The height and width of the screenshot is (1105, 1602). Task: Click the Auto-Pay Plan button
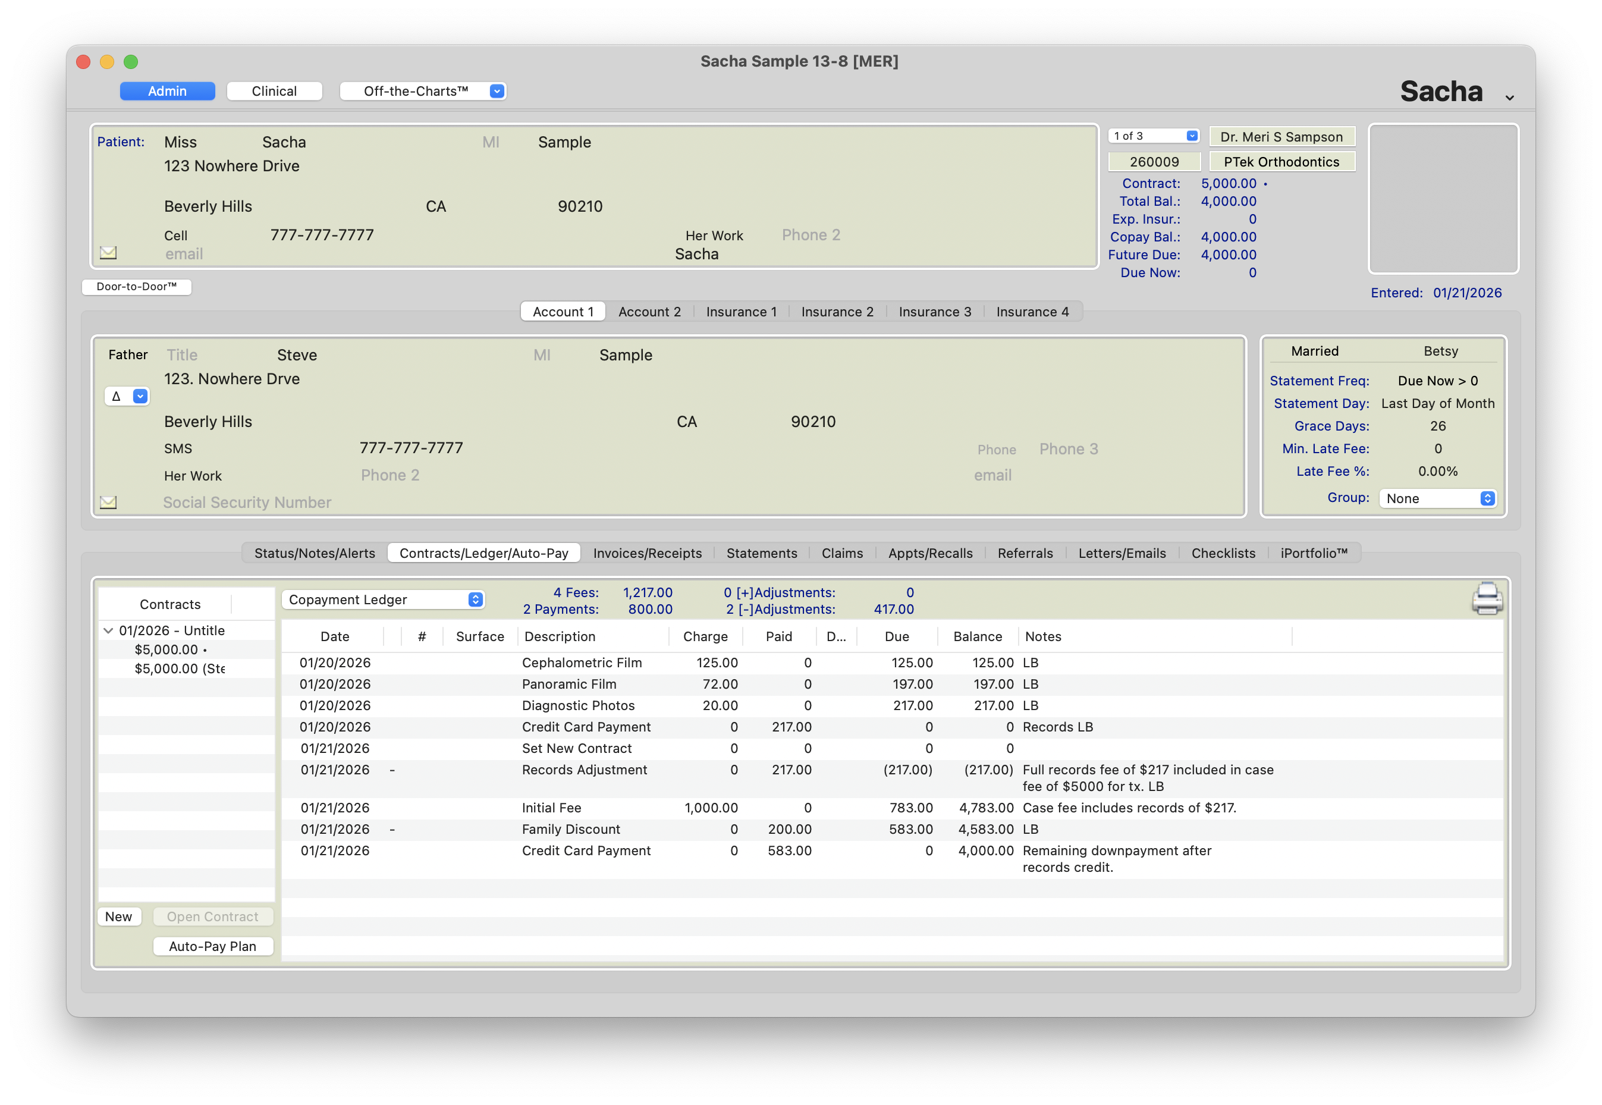click(212, 946)
